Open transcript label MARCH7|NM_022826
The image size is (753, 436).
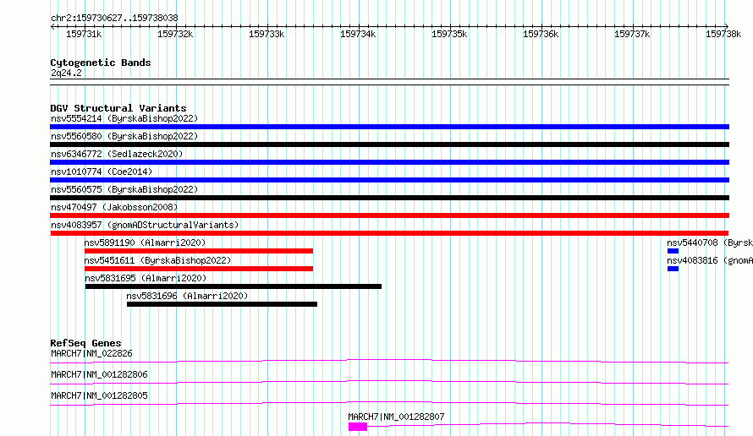(91, 353)
